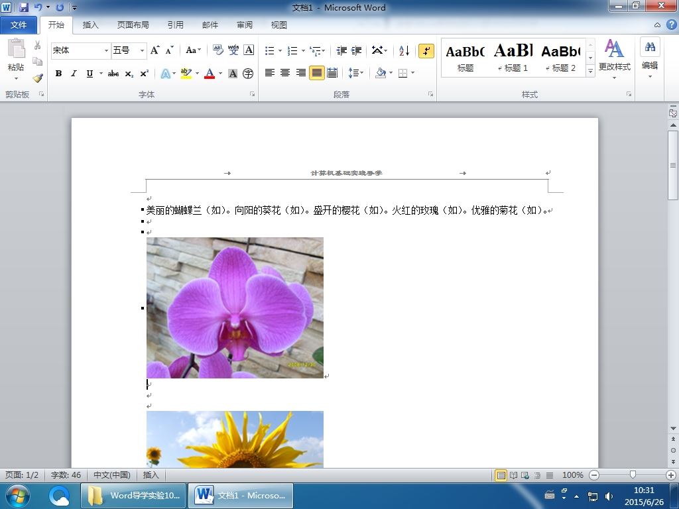Open the 宋体 font name dropdown
The height and width of the screenshot is (509, 679).
point(106,50)
